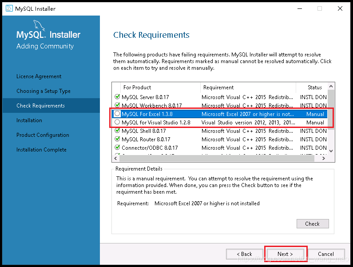Image resolution: width=353 pixels, height=267 pixels.
Task: Open the Choosing a Setup Type step
Action: click(x=44, y=91)
